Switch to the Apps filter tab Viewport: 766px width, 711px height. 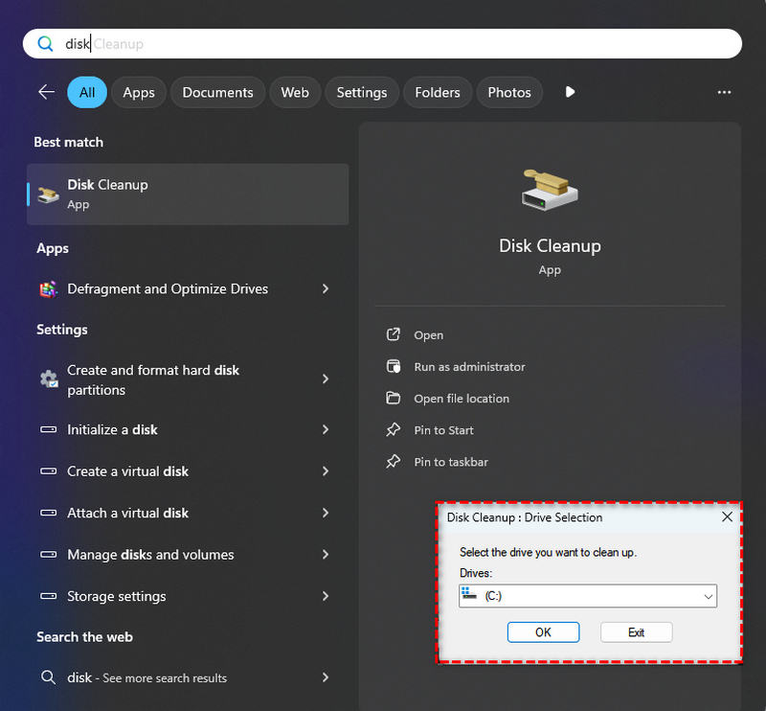coord(139,92)
